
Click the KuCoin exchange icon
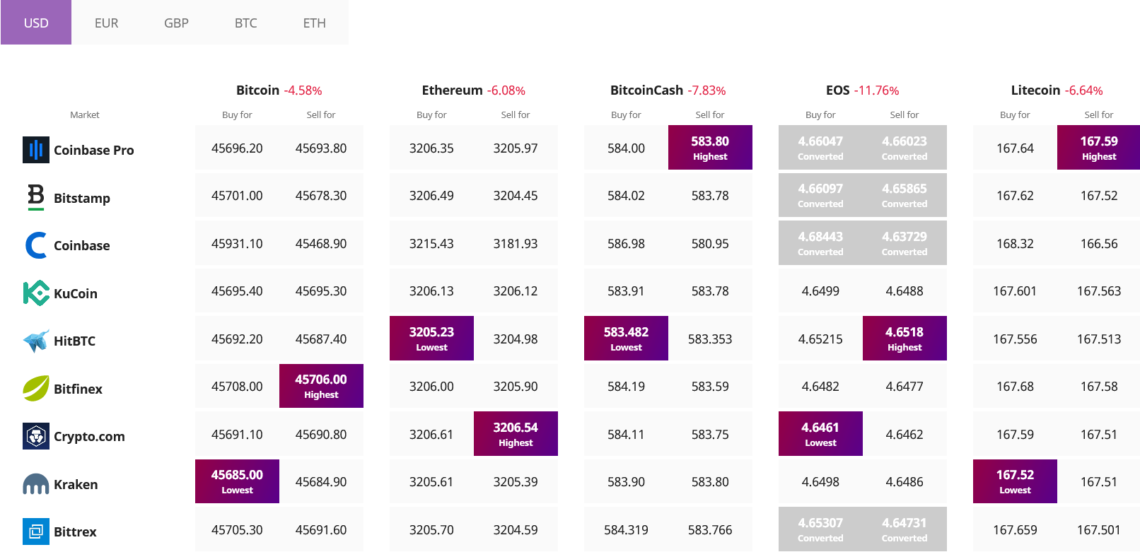tap(35, 293)
